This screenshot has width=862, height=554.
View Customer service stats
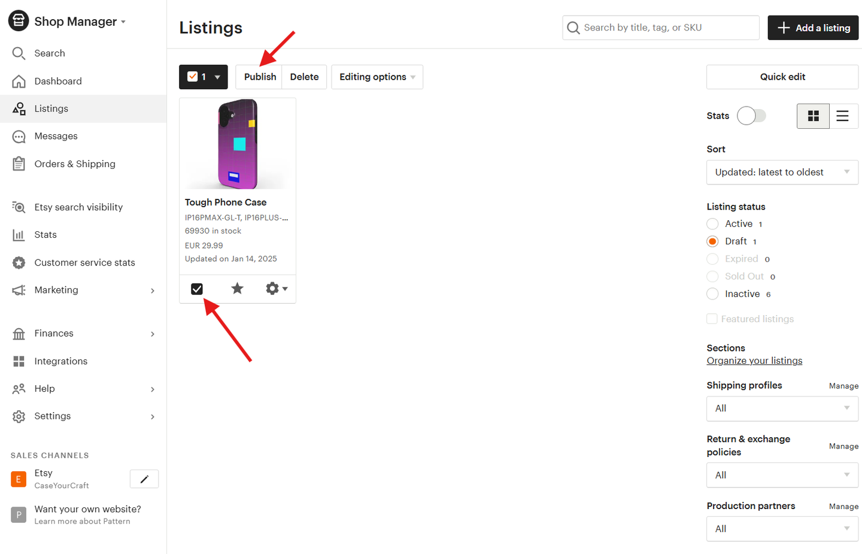pos(86,262)
